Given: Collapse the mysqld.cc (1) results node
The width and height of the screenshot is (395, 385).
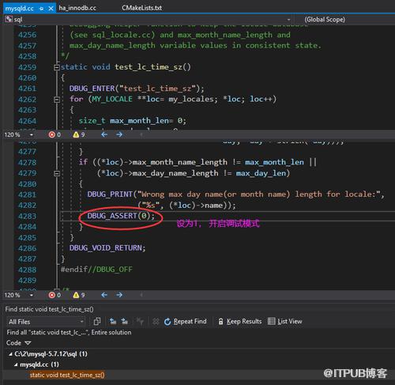Looking at the screenshot, I should pyautogui.click(x=16, y=365).
